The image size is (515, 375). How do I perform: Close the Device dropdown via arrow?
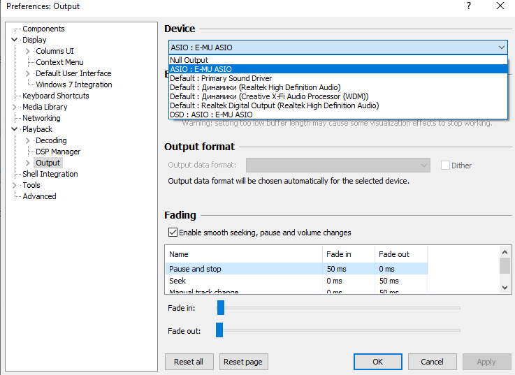coord(502,47)
